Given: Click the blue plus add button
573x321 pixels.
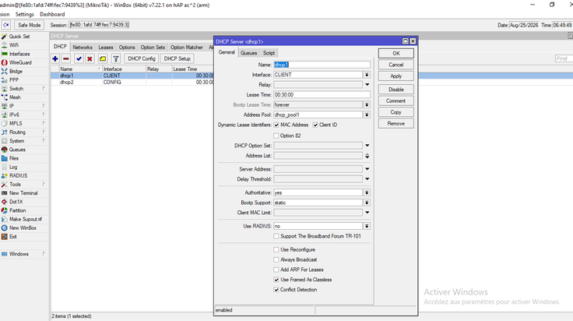Looking at the screenshot, I should [x=55, y=58].
